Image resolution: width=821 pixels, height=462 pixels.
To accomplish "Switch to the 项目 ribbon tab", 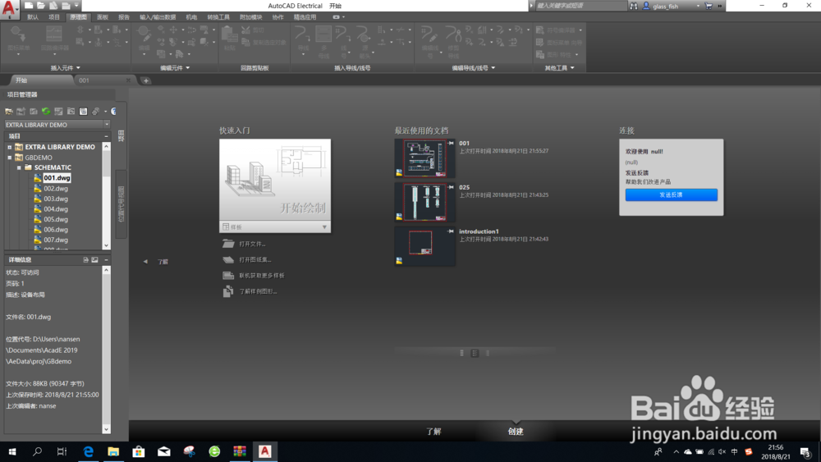I will click(x=54, y=17).
